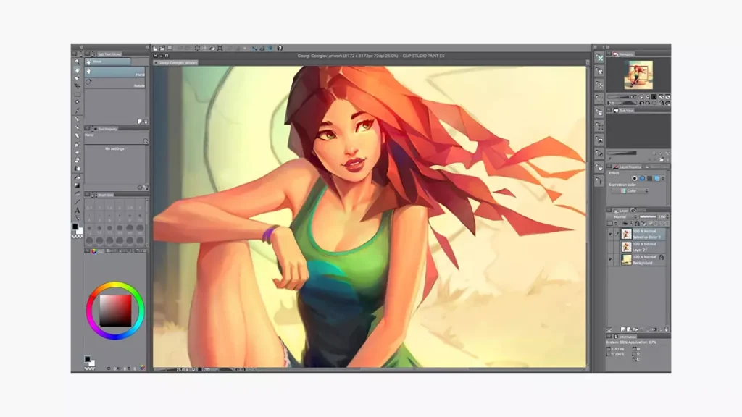Image resolution: width=742 pixels, height=417 pixels.
Task: Click trash icon in Sub Tool panel
Action: (x=146, y=122)
